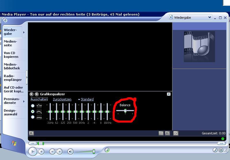
Task: Click the 8 KHz equalizer slider
Action: [101, 112]
